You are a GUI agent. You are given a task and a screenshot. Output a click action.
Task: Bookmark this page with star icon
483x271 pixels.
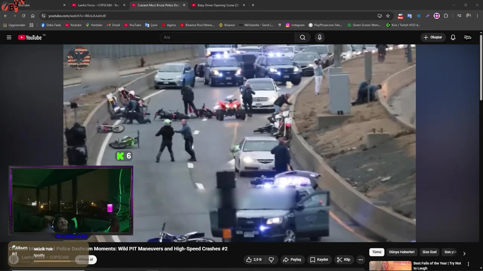388,16
